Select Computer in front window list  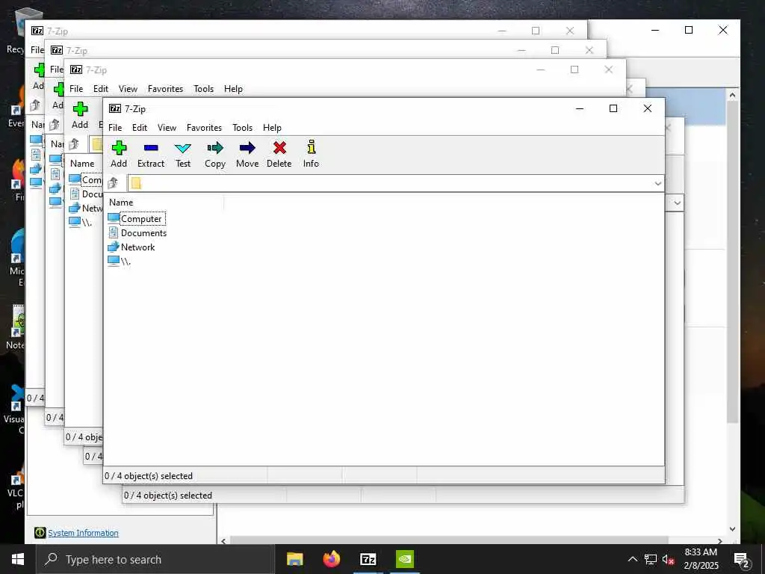[136, 219]
